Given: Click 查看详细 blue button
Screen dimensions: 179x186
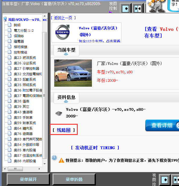Looking at the screenshot, I should pyautogui.click(x=162, y=125).
